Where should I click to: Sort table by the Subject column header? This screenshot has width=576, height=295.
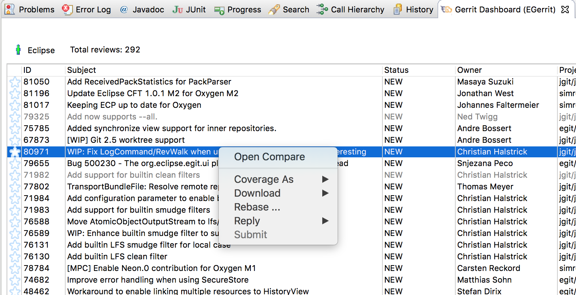81,70
